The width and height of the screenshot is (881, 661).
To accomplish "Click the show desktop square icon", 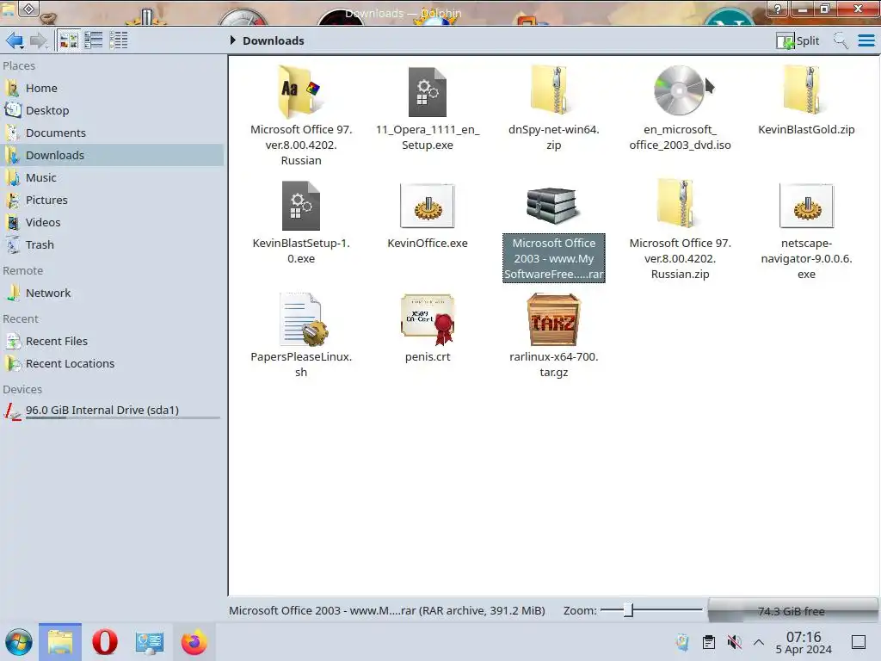I will (859, 642).
